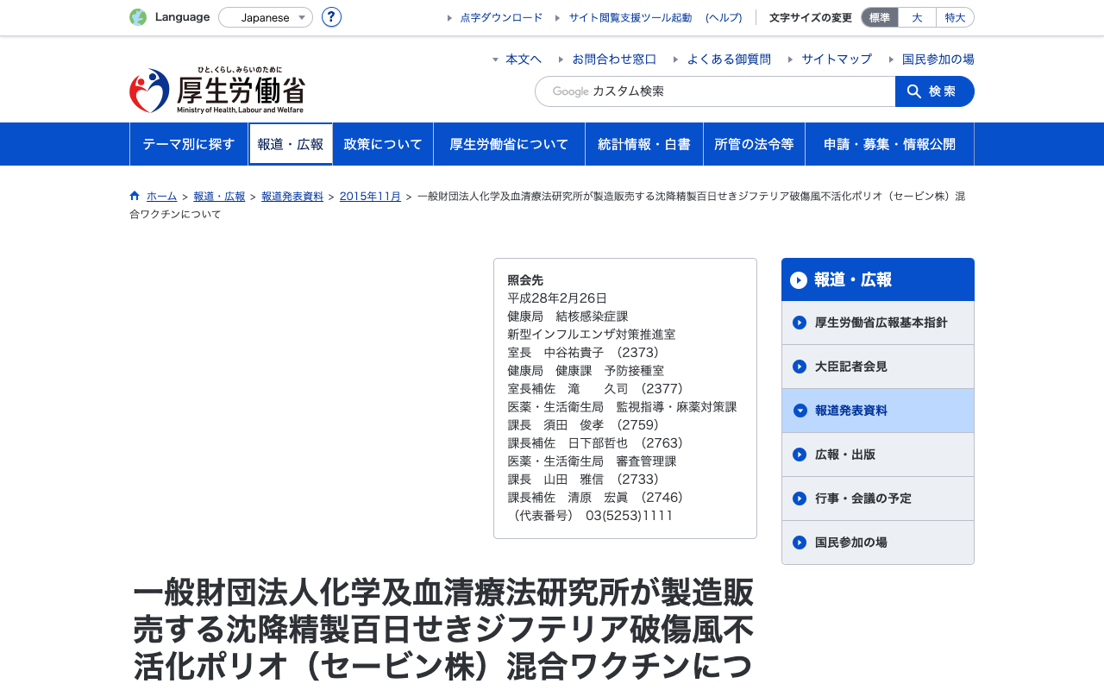Open 統計情報・白書 menu
Viewport: 1104px width, 690px height.
(644, 144)
